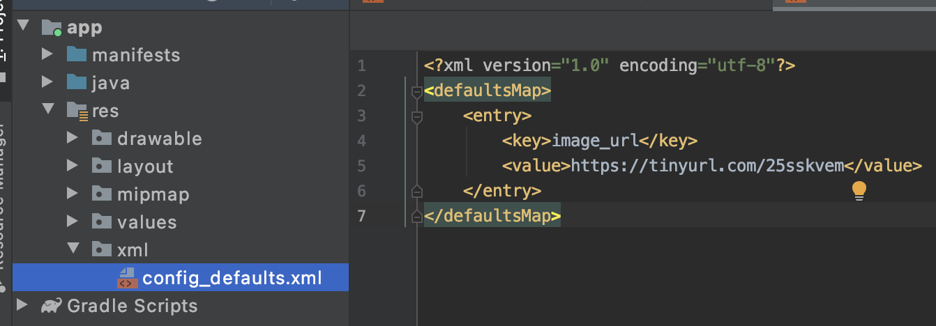This screenshot has width=936, height=326.
Task: Click the java folder icon
Action: pyautogui.click(x=76, y=83)
